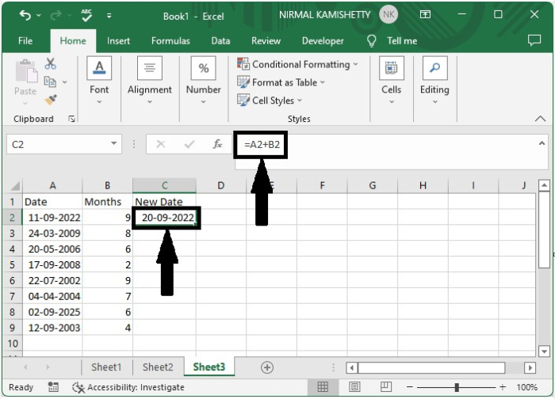Switch to Page Layout view
This screenshot has width=555, height=399.
354,387
